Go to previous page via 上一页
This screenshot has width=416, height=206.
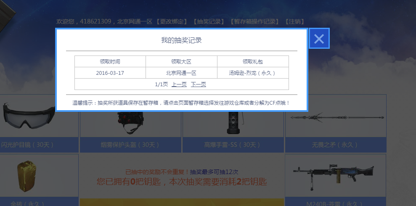[x=179, y=85]
